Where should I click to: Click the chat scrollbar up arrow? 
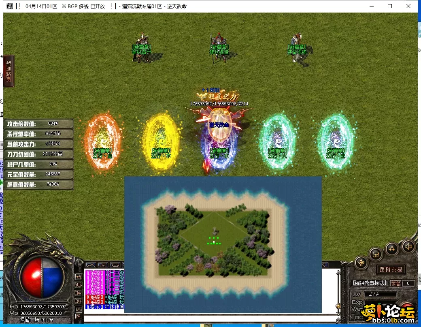point(338,272)
